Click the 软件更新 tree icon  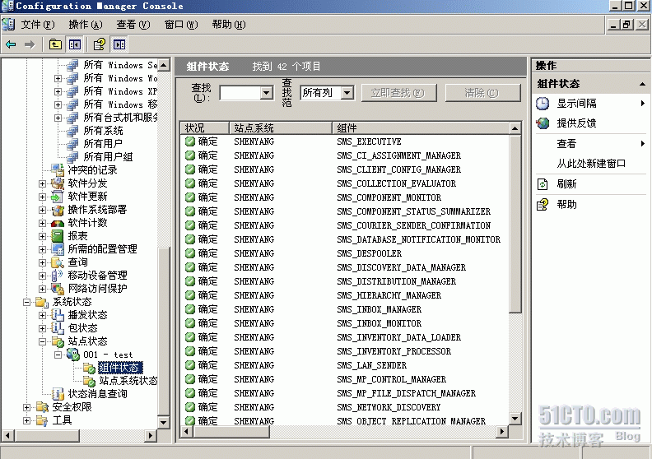point(57,197)
